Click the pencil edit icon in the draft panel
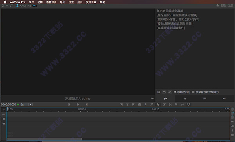235x142 pixels. 170,92
